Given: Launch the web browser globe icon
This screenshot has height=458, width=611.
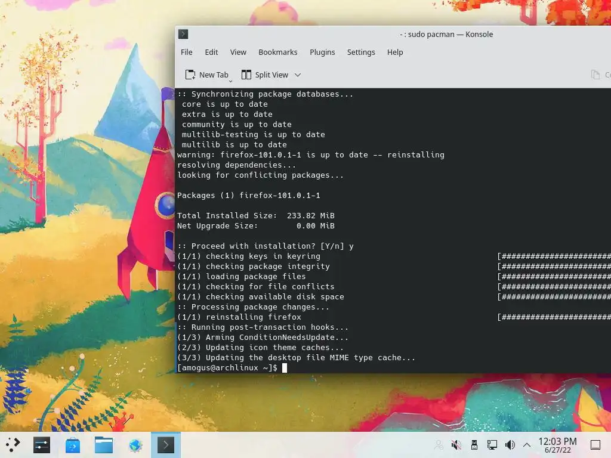Looking at the screenshot, I should pos(135,445).
